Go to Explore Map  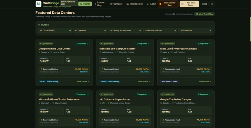[x=100, y=4]
